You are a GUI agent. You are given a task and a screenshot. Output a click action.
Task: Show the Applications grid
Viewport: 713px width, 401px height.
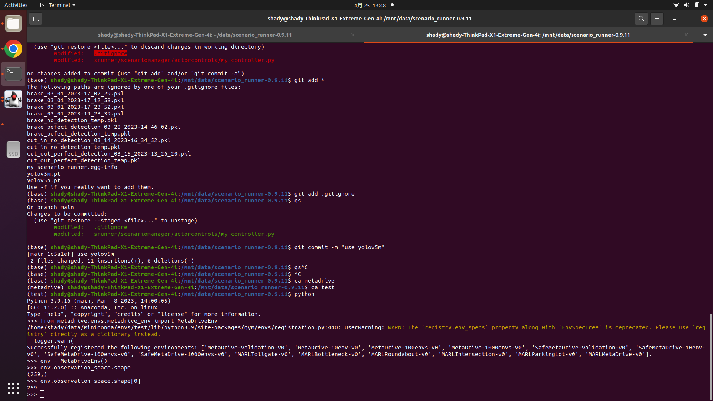[13, 388]
